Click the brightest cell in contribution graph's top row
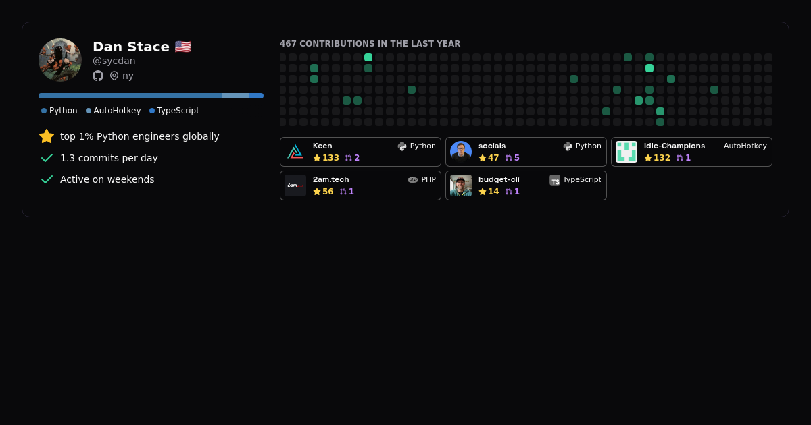The image size is (811, 425). pos(368,57)
